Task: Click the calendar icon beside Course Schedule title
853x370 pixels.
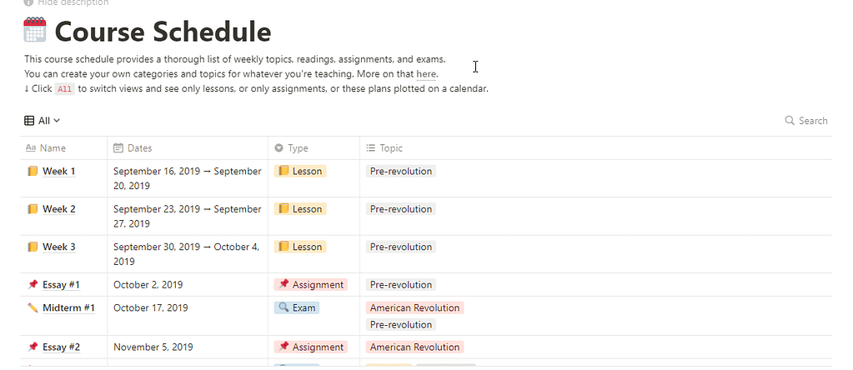Action: pos(35,30)
